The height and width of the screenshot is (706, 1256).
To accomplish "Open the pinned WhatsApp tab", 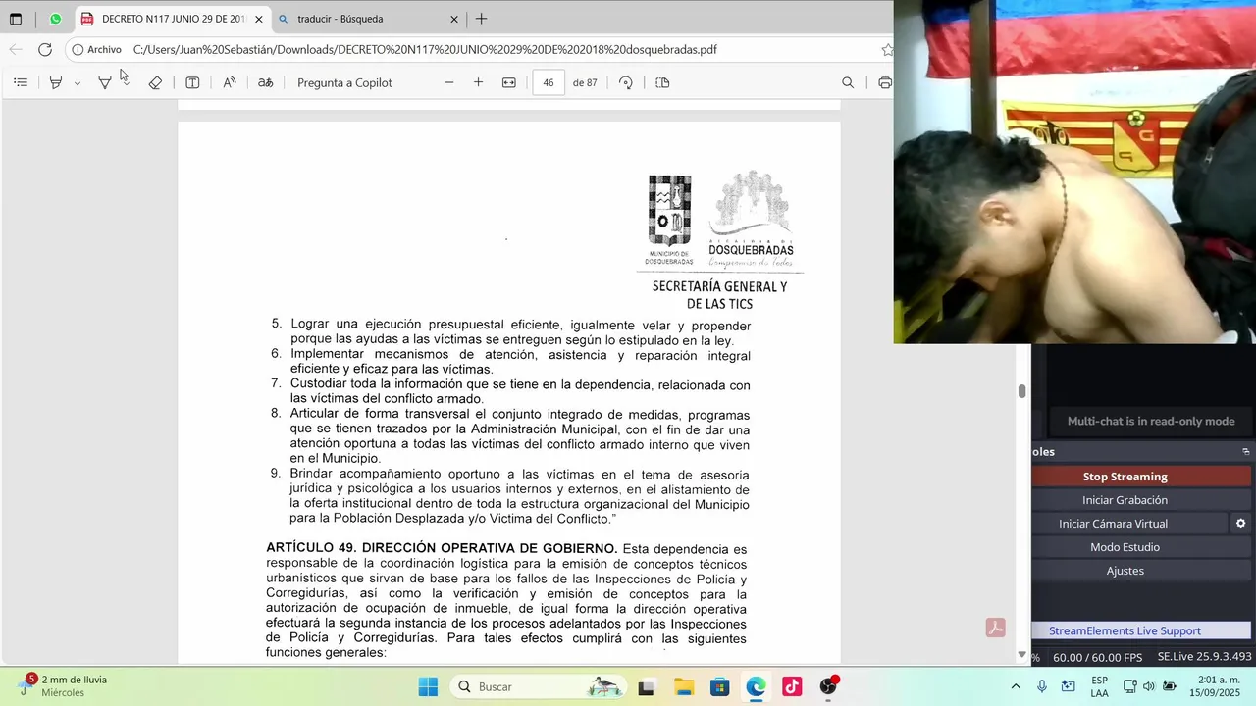I will click(x=55, y=19).
